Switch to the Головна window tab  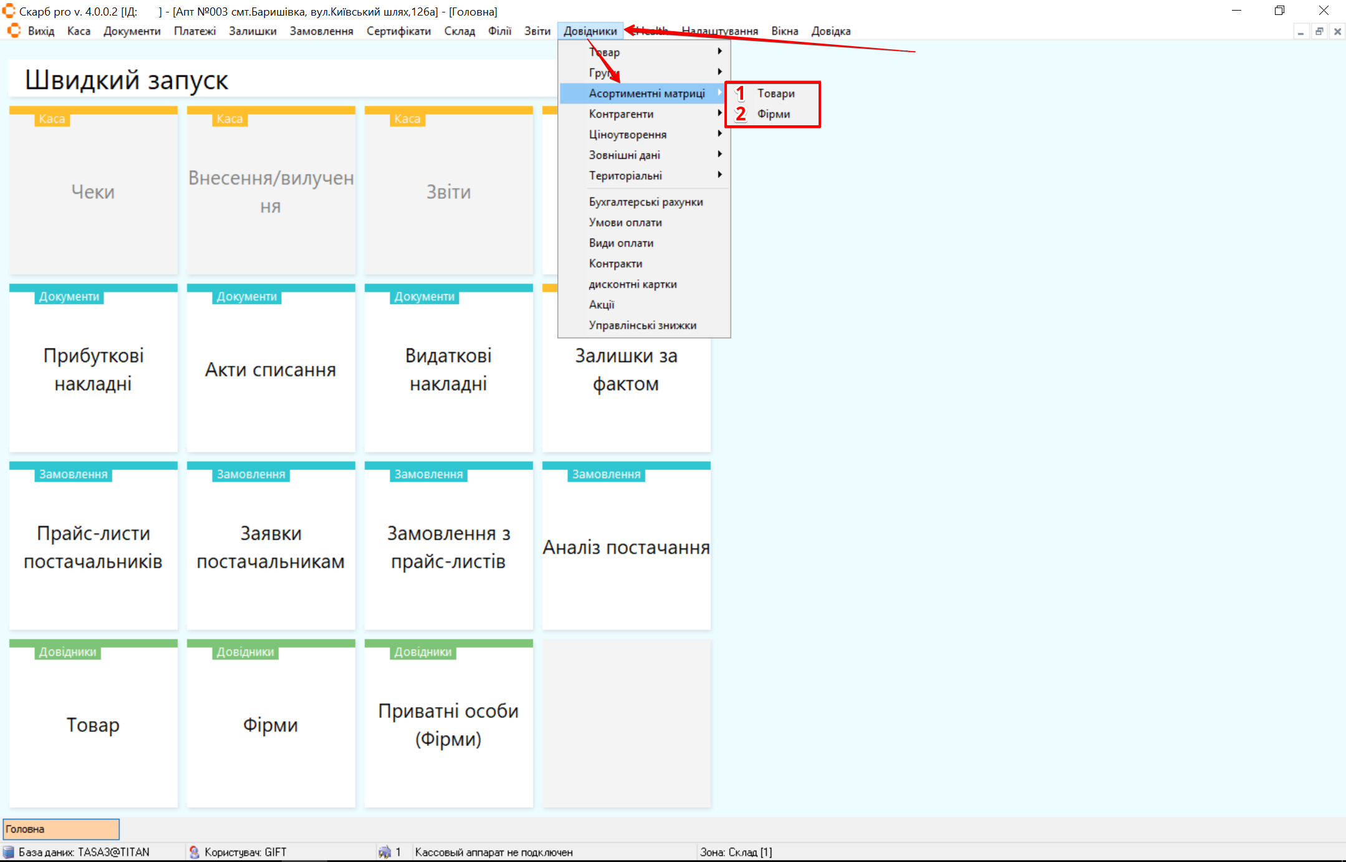pos(61,829)
